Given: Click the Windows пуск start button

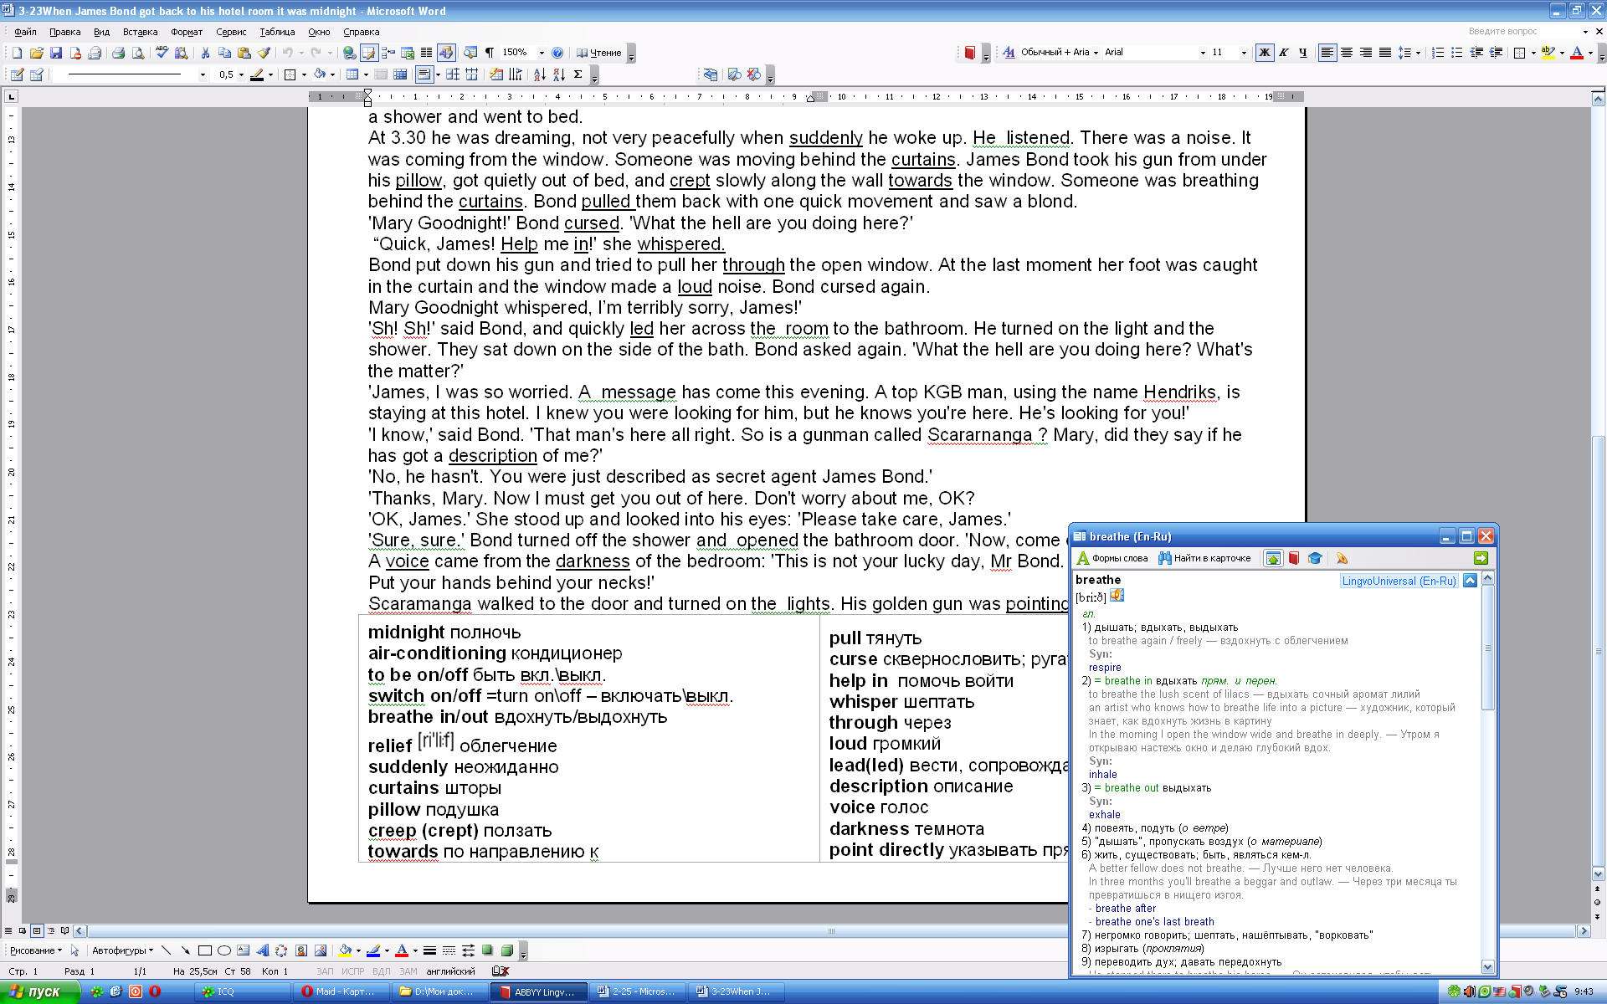Looking at the screenshot, I should [x=39, y=991].
